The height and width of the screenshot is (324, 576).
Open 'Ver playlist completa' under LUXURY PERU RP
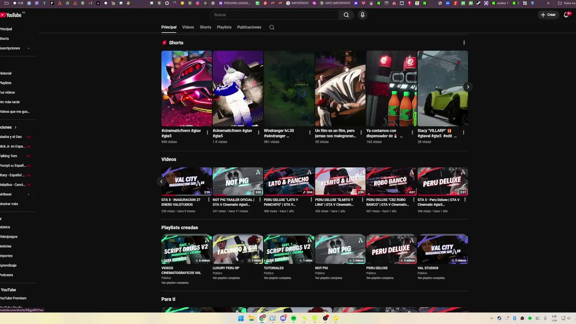[226, 278]
